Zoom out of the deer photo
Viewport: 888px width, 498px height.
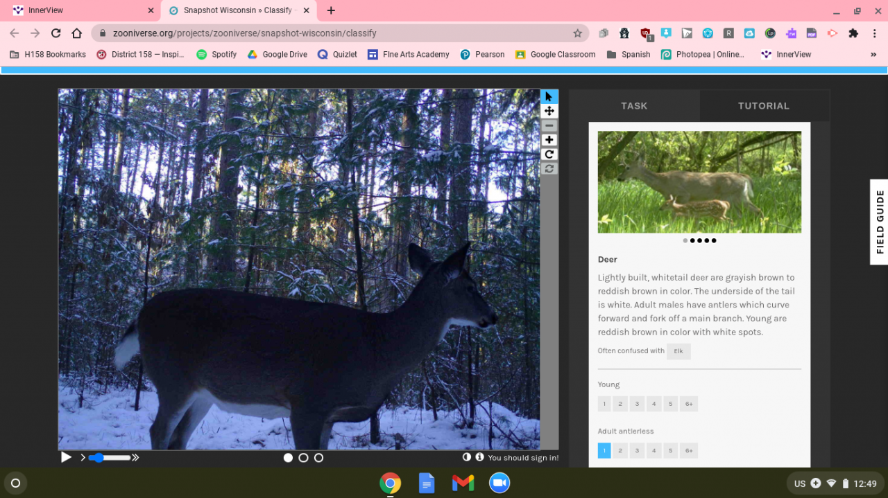click(549, 125)
